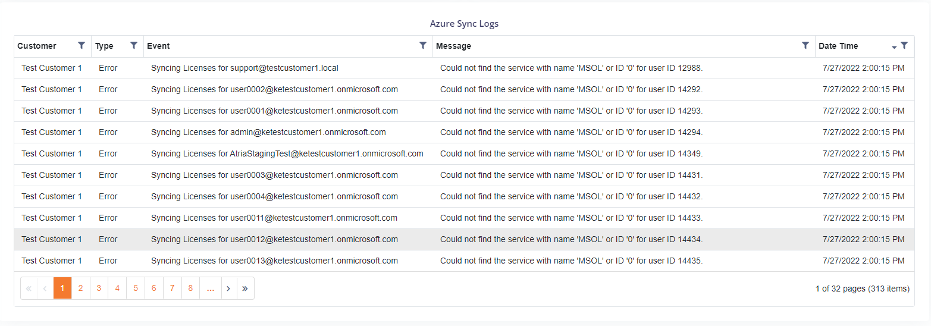Go to page 8
Image resolution: width=931 pixels, height=326 pixels.
click(x=190, y=288)
